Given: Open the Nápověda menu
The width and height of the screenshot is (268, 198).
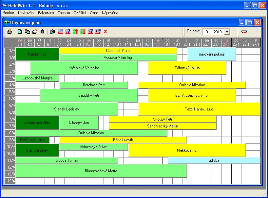Looking at the screenshot, I should point(110,13).
